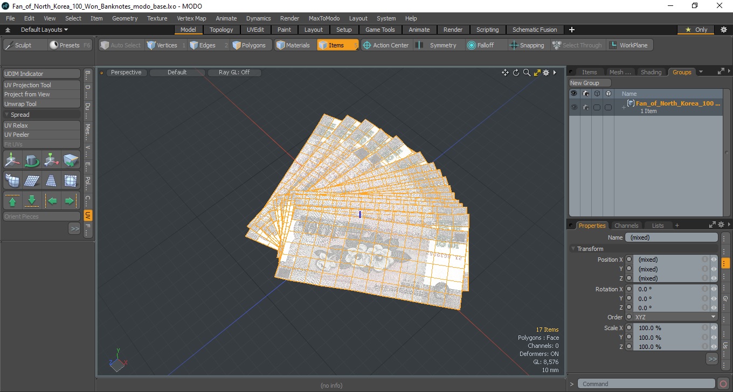This screenshot has height=392, width=733.
Task: Click the Position Y value slider arrows
Action: click(714, 269)
